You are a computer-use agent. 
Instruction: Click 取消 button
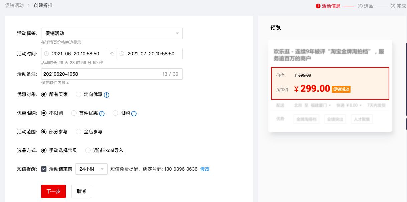[81, 191]
